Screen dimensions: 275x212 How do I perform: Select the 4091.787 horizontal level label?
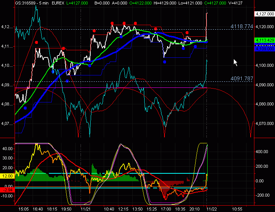pos(242,79)
